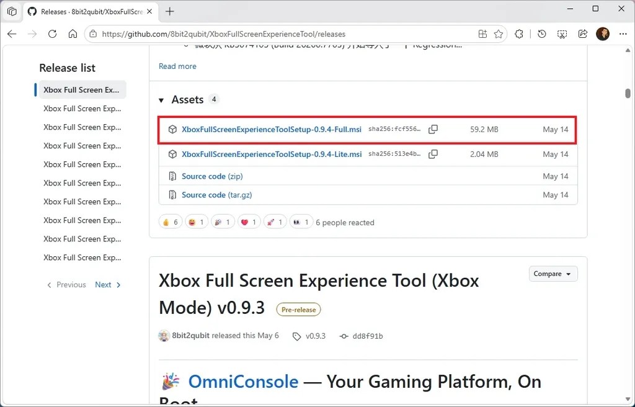Click the sha256:513e4b hash text
Screen dimensions: 635x407
tap(394, 154)
